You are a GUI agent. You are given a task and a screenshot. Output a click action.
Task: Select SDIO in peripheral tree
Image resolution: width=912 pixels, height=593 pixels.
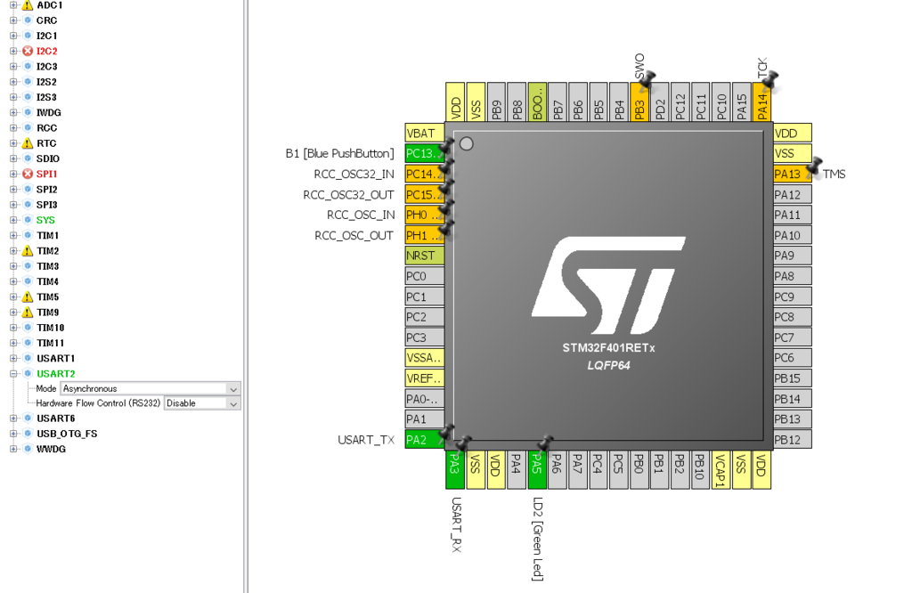pyautogui.click(x=48, y=158)
